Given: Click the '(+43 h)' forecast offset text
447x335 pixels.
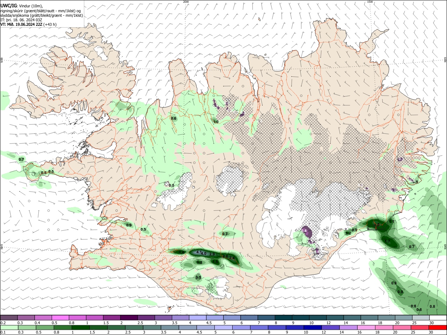Looking at the screenshot, I should tap(50, 24).
